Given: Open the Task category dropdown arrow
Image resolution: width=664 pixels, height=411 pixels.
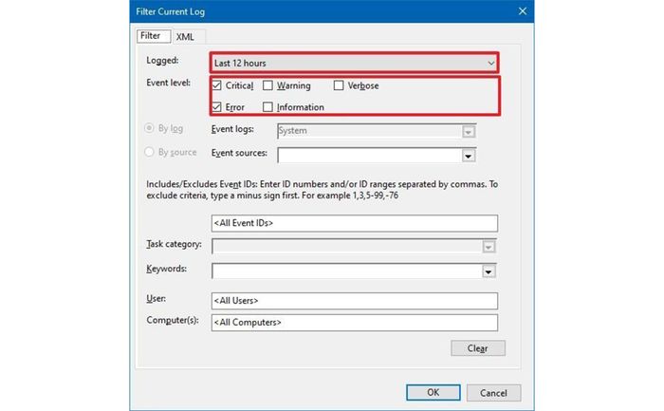Looking at the screenshot, I should [489, 247].
